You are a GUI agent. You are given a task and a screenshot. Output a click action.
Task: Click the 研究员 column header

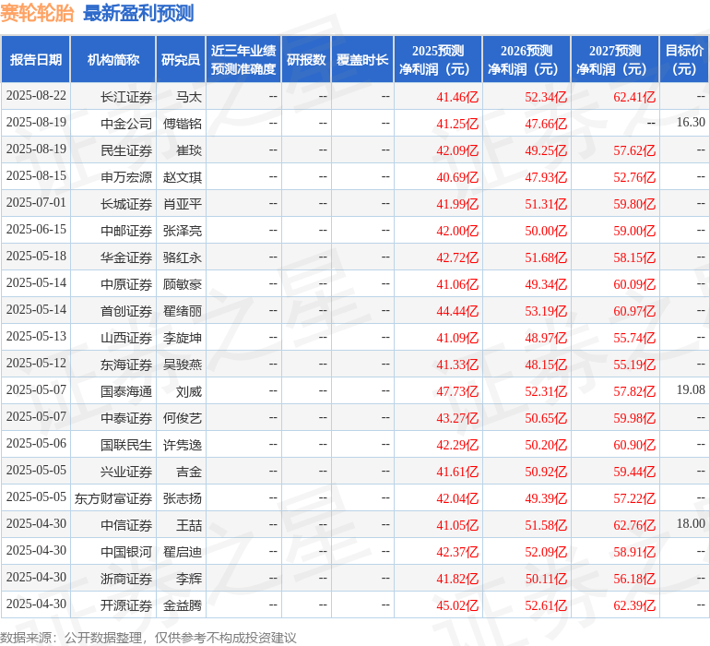tap(180, 60)
